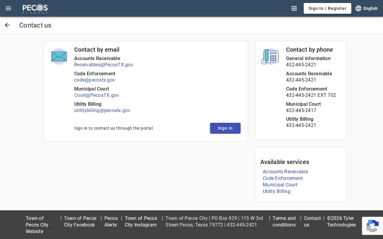This screenshot has height=239, width=383.
Task: Click the Pecos Texas logo
Action: (35, 8)
